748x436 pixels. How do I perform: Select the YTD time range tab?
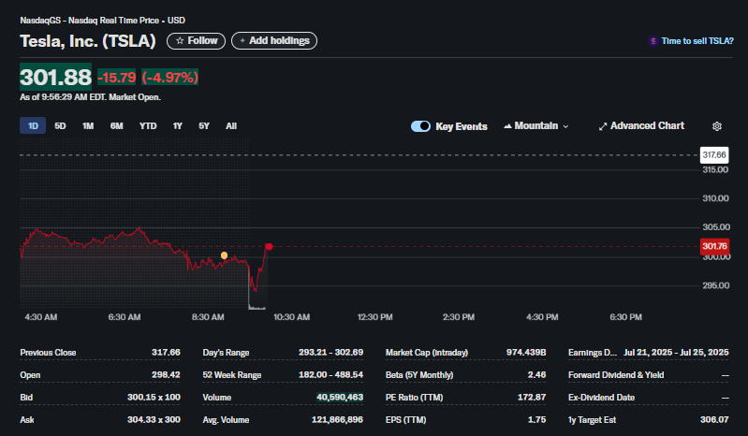coord(148,125)
